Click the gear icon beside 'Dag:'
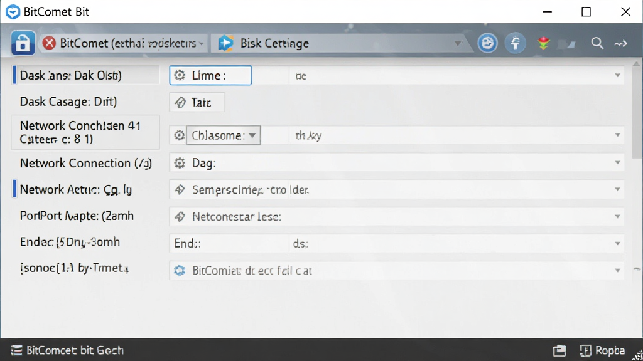643x361 pixels. pos(180,163)
